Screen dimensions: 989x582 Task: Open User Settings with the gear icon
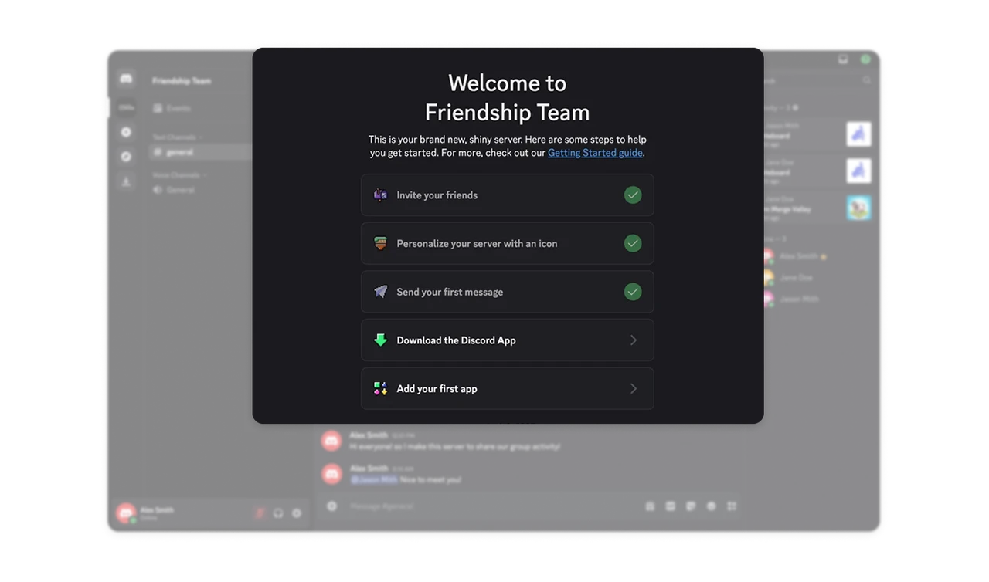point(297,513)
